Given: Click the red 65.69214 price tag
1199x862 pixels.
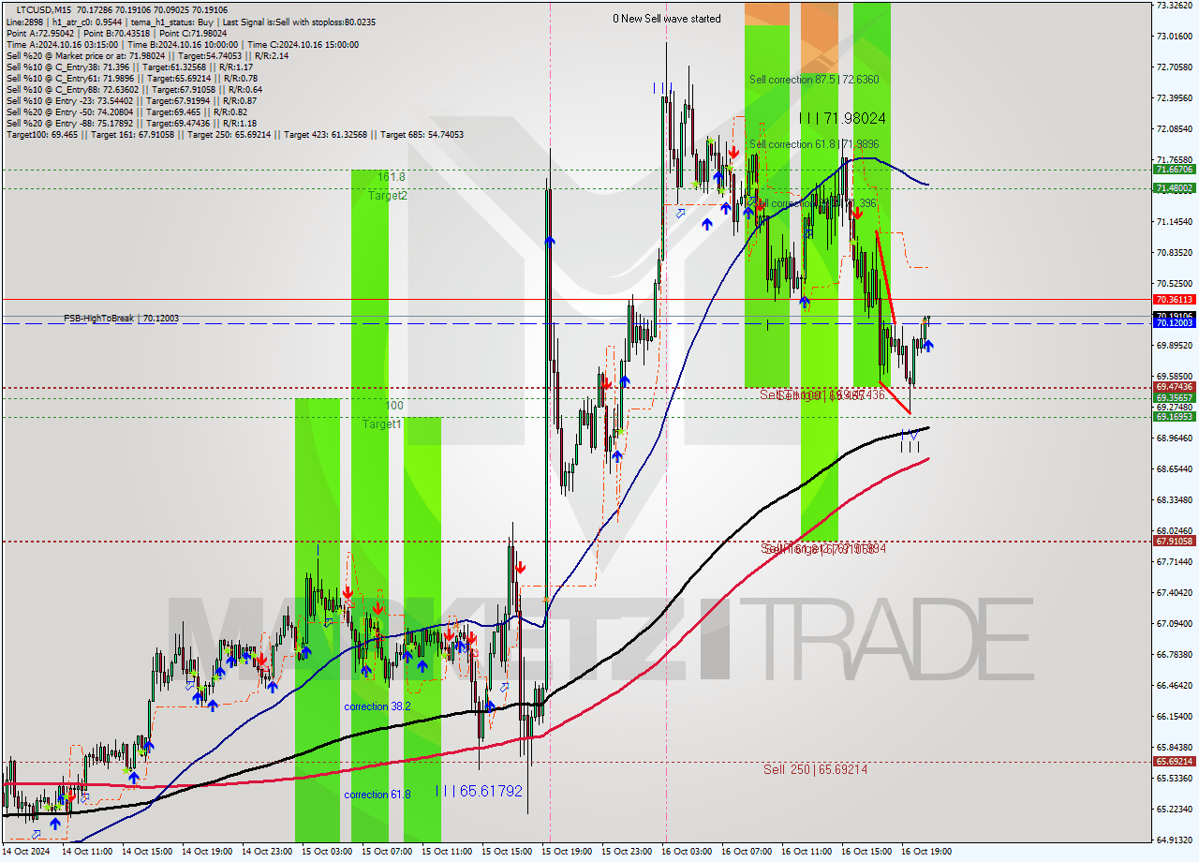Looking at the screenshot, I should (x=1174, y=762).
